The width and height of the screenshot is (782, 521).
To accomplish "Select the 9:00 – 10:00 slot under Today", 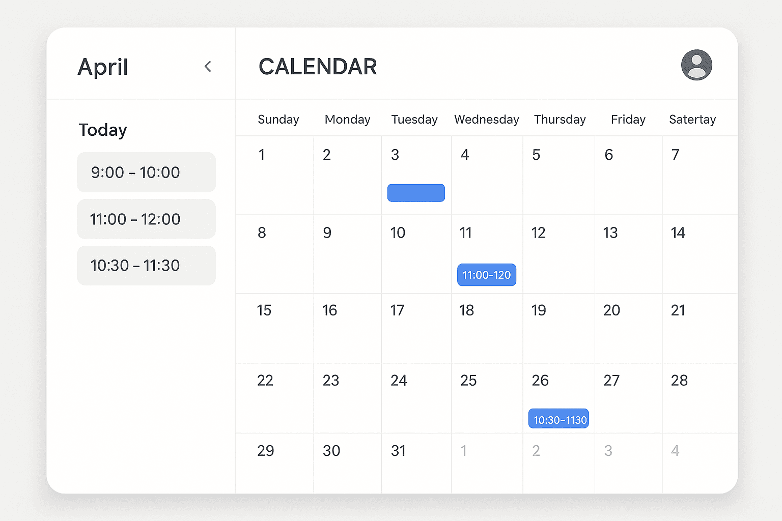I will point(146,172).
